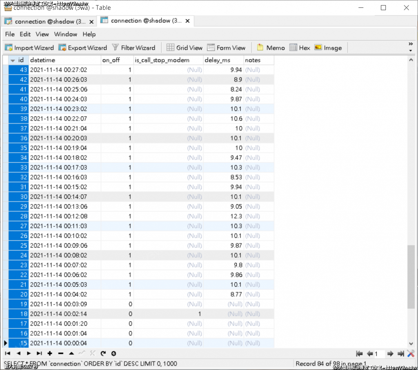
Task: Close the active connection tab
Action: [188, 20]
